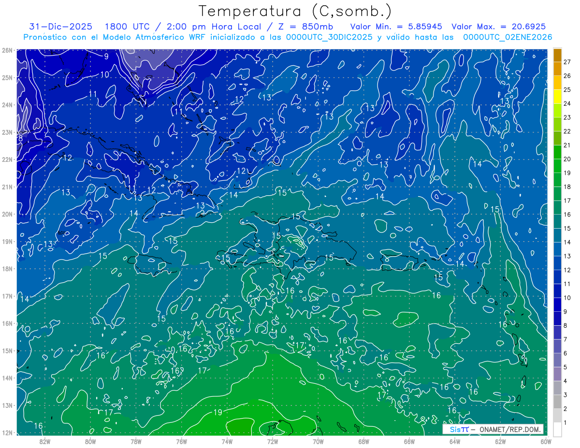Select the '0000UTC_30DIC2025' initialization time
Viewport: 580px width, 448px height.
pyautogui.click(x=330, y=37)
